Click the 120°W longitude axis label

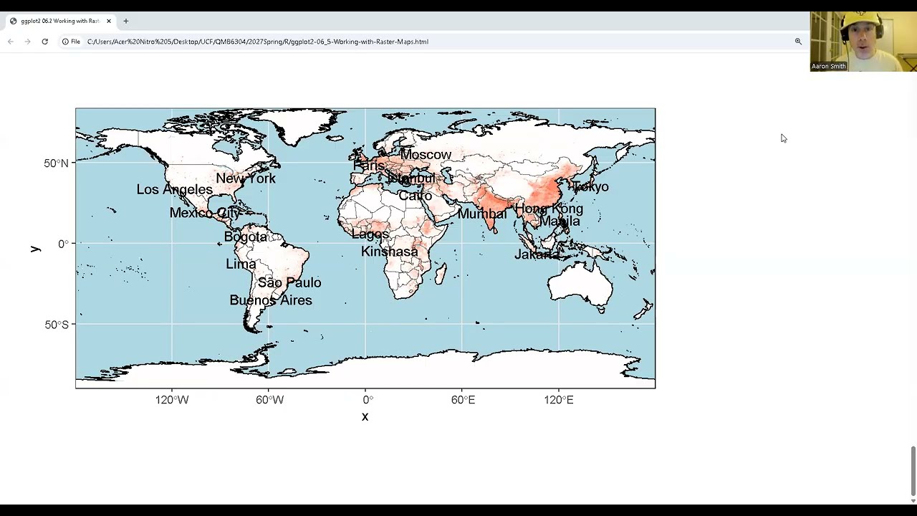point(172,400)
